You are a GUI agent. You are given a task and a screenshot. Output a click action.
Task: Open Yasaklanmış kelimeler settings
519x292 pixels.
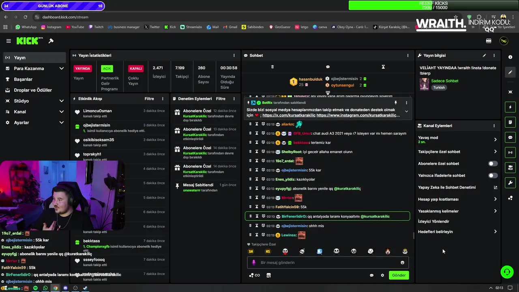(457, 211)
